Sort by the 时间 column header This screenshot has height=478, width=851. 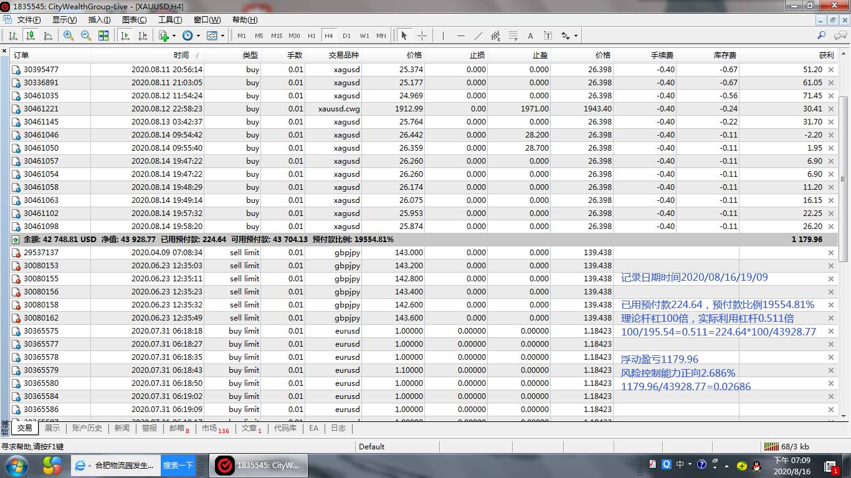[x=148, y=55]
